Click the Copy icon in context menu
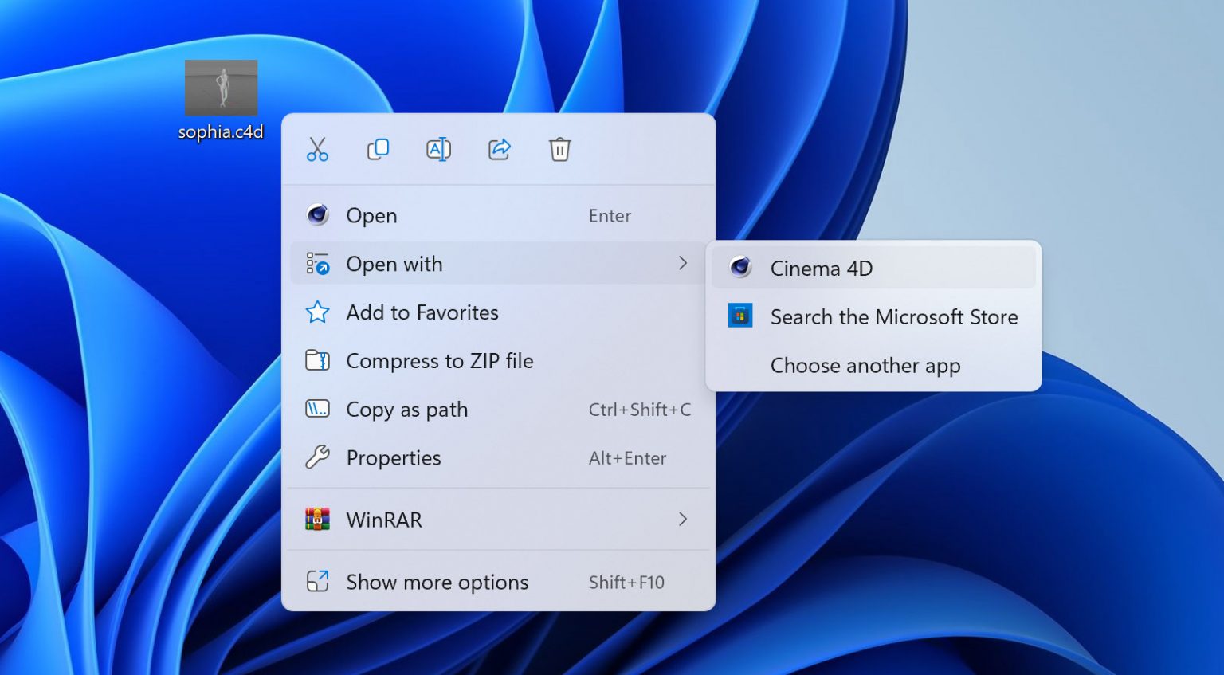 pos(378,149)
